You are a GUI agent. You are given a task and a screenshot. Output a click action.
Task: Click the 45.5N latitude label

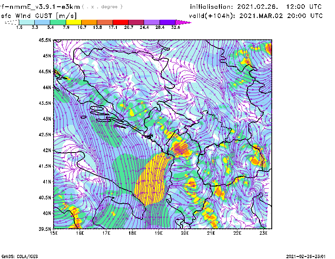pyautogui.click(x=45, y=40)
